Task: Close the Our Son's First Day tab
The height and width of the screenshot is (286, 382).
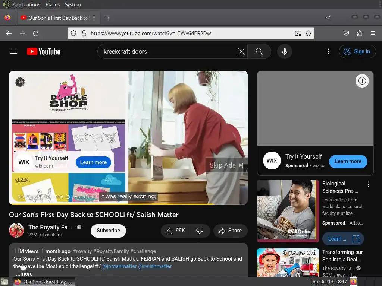Action: [94, 18]
